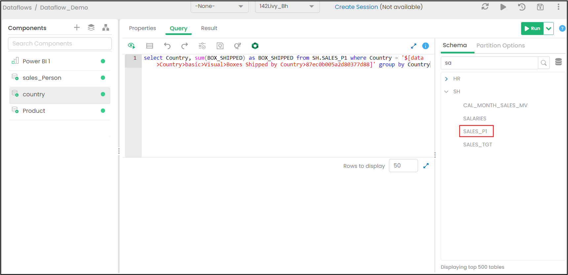This screenshot has width=568, height=275.
Task: Click the Q with wrench icon
Action: pos(238,46)
